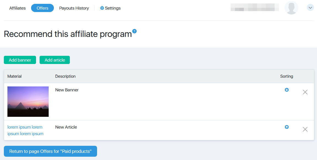Click the Material column header

click(x=14, y=76)
